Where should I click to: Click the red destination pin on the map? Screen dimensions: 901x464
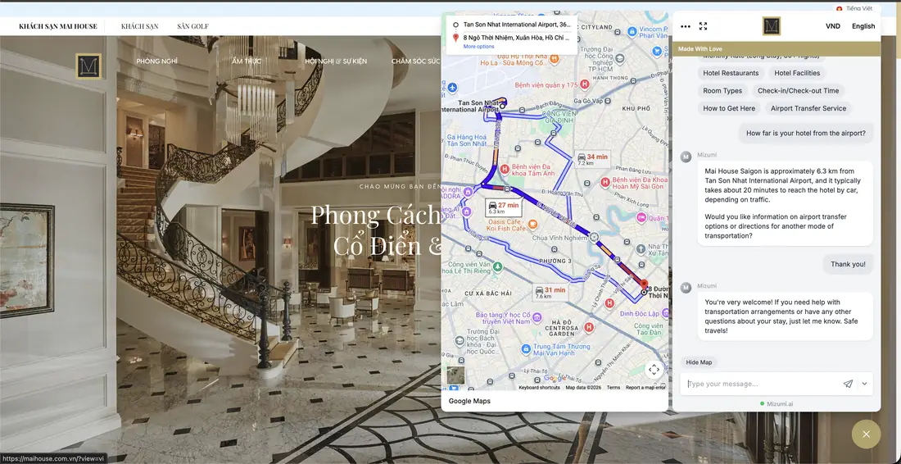click(644, 285)
